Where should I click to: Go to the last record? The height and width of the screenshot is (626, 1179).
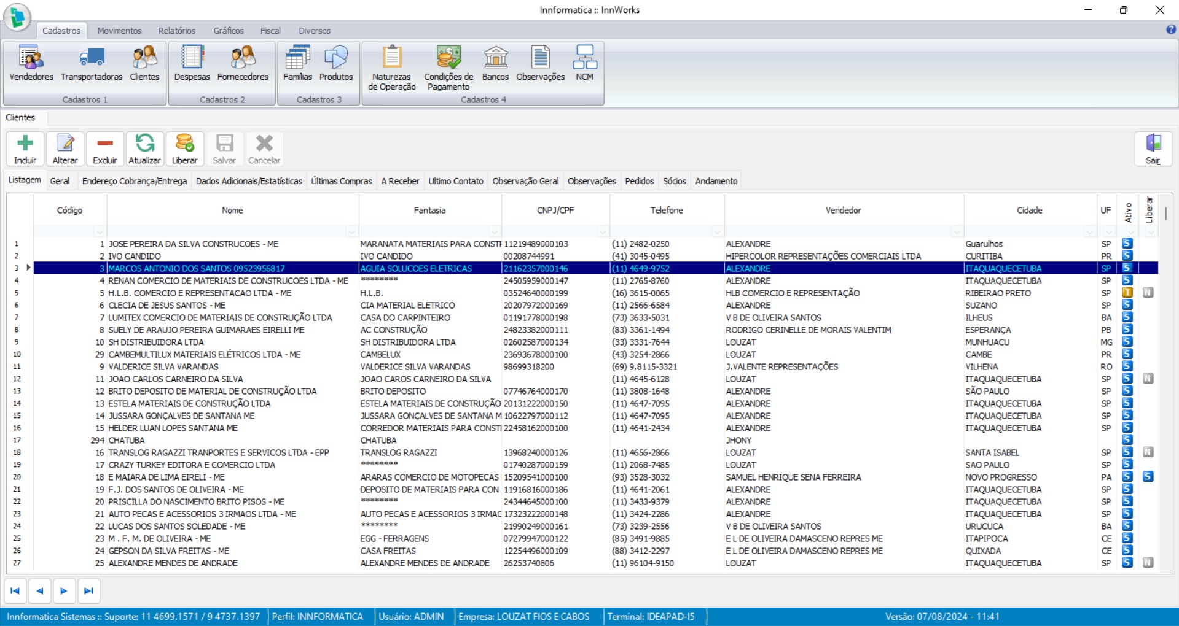click(x=88, y=591)
